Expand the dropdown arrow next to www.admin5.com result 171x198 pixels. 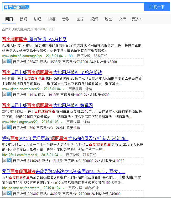[66, 56]
